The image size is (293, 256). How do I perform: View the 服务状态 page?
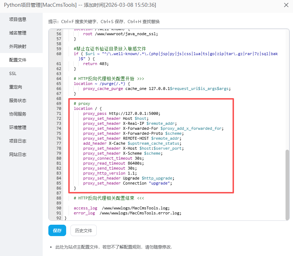pos(18,101)
